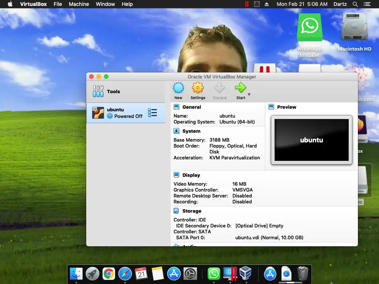The height and width of the screenshot is (284, 379).
Task: Open Launchpad rocket in the Dock
Action: coord(92,274)
